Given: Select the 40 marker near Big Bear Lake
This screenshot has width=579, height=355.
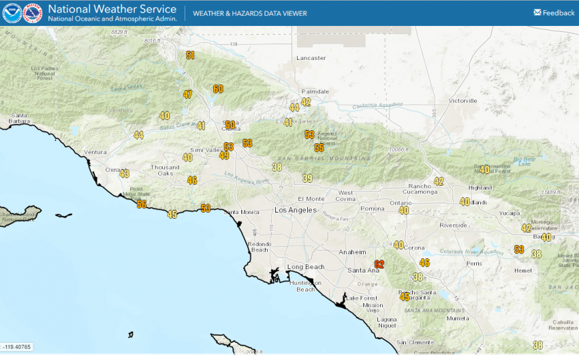Looking at the screenshot, I should (x=484, y=170).
